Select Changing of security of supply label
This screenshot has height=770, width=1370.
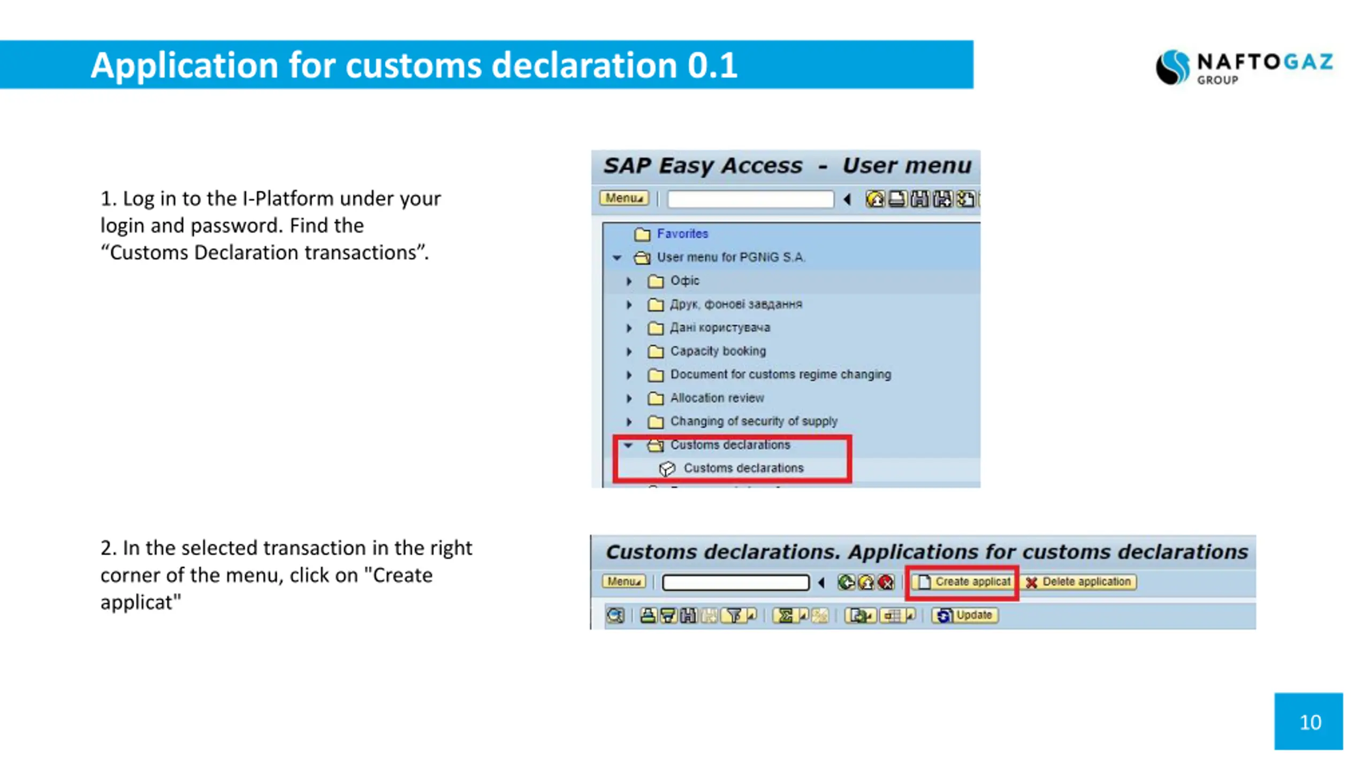click(x=753, y=421)
